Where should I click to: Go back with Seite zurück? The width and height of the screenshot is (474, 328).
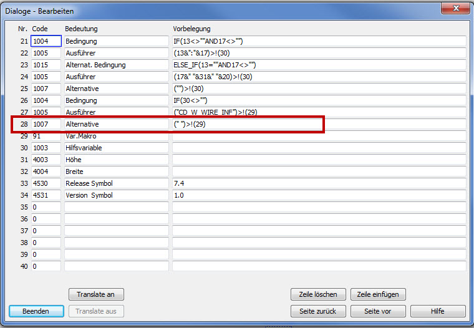(x=318, y=311)
